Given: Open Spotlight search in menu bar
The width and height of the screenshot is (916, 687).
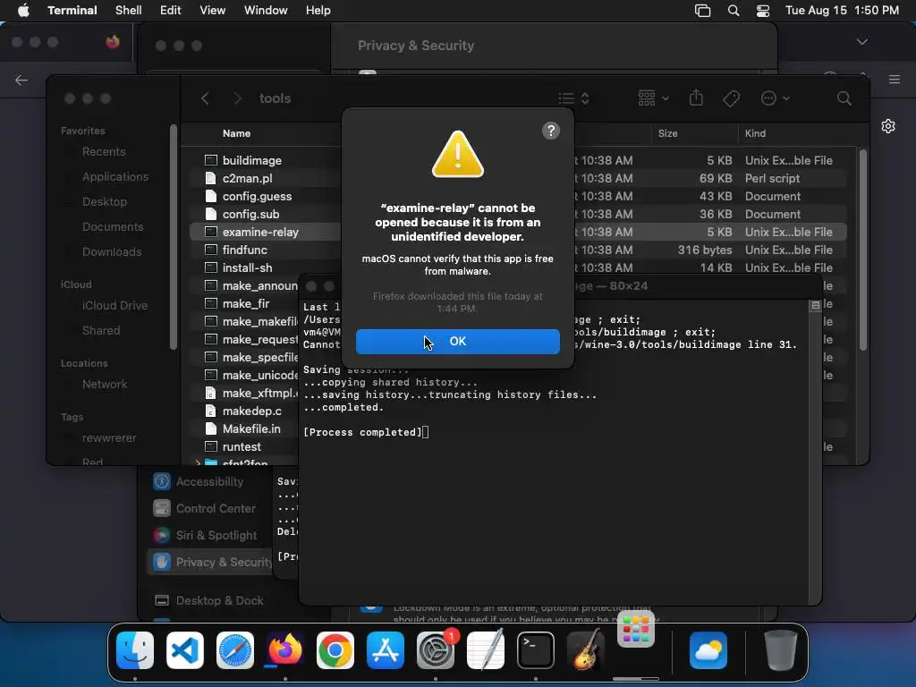Looking at the screenshot, I should click(734, 11).
